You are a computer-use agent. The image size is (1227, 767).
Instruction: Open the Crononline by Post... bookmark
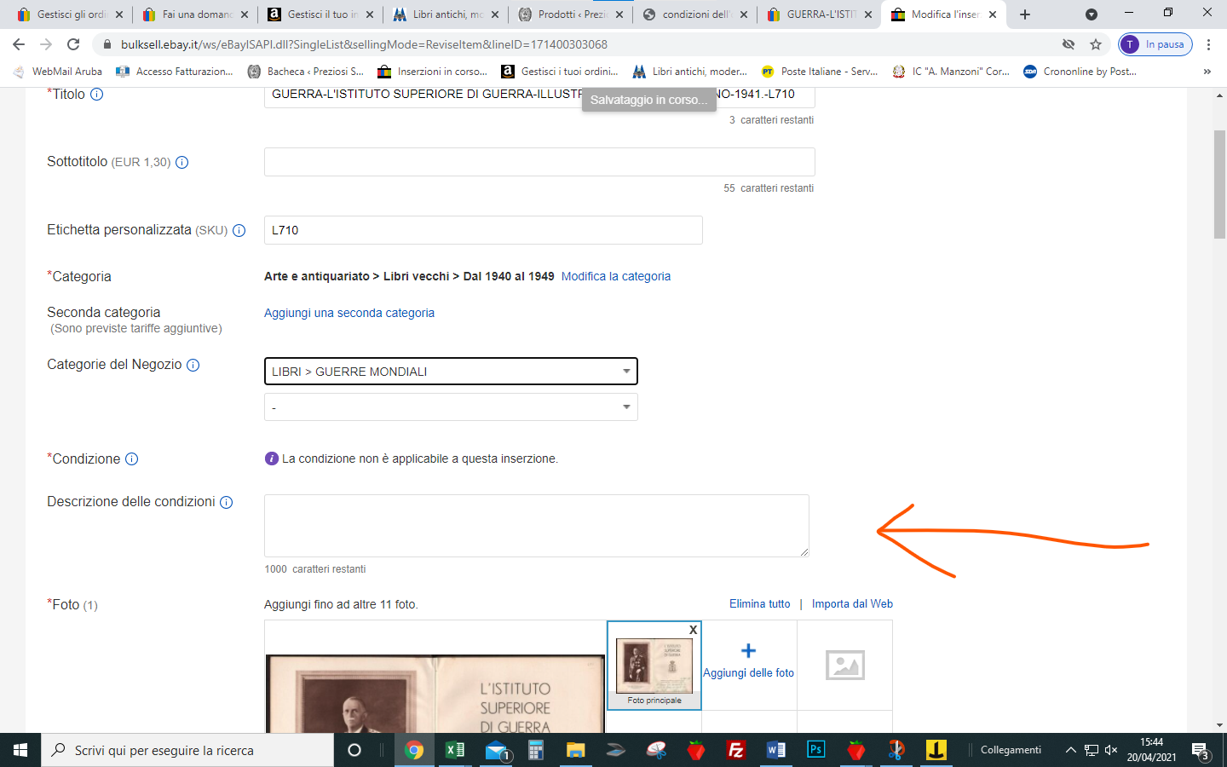(x=1080, y=72)
